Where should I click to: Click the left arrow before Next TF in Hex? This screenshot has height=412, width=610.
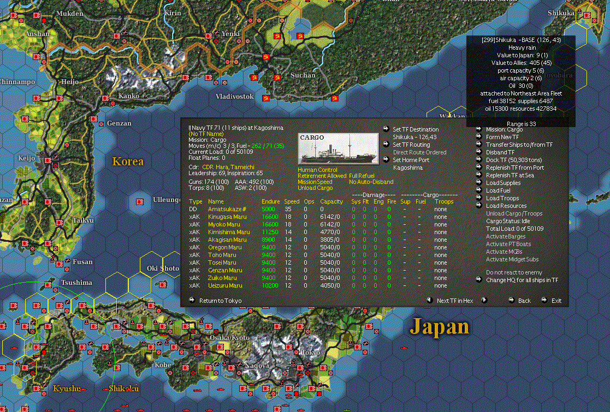429,301
